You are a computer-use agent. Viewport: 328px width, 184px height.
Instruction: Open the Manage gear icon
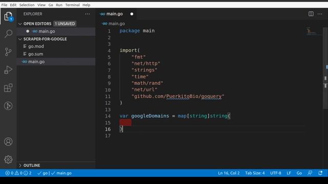pyautogui.click(x=8, y=159)
